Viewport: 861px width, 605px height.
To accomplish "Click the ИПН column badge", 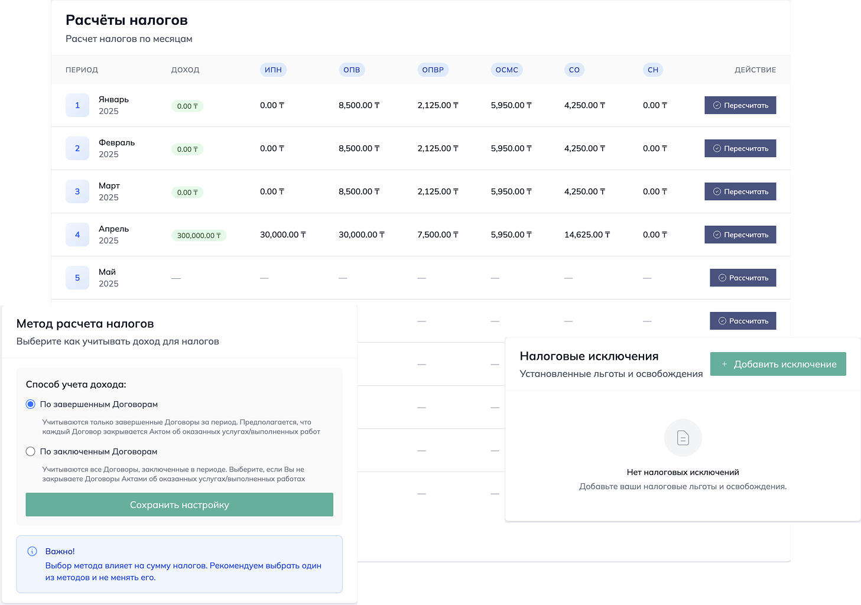I will pyautogui.click(x=273, y=70).
